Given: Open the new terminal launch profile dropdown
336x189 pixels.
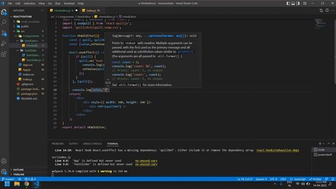Looking at the screenshot, I should 323,143.
